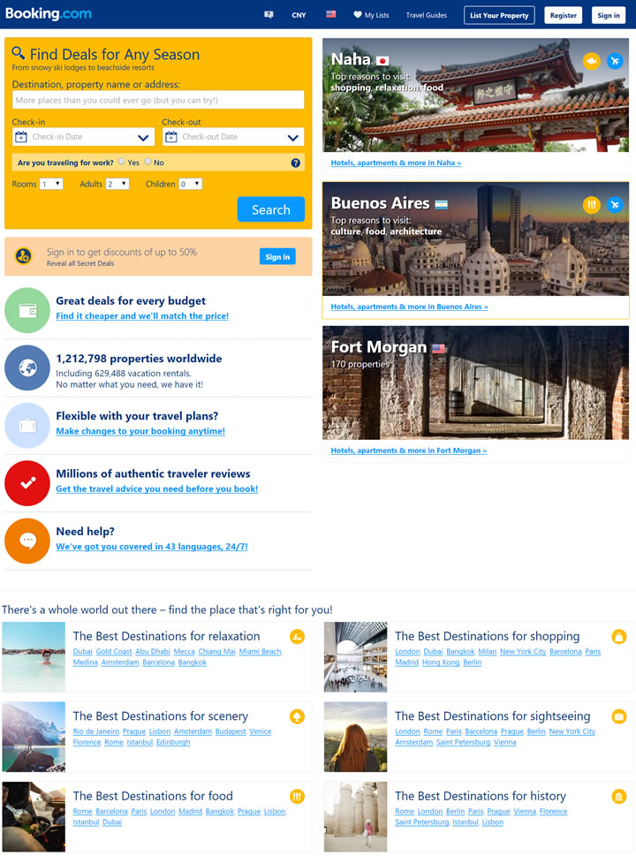The width and height of the screenshot is (636, 863).
Task: Open the US flag language selector
Action: click(x=330, y=14)
